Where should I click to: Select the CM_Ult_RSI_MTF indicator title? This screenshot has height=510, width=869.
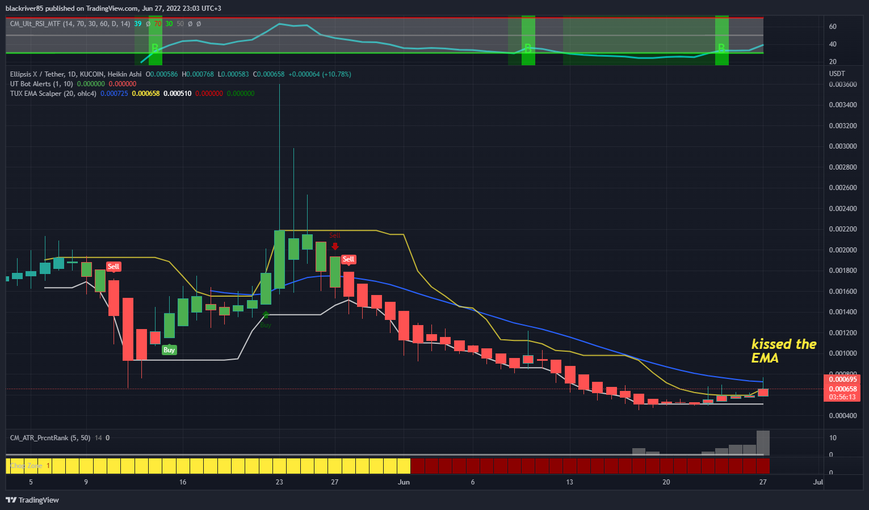[70, 24]
